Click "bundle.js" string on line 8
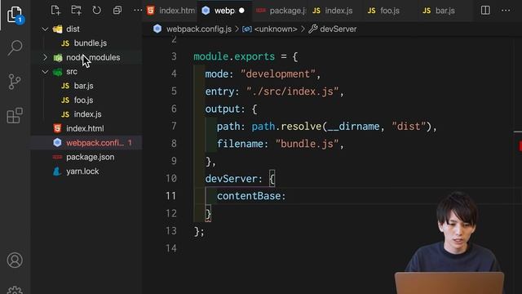The width and height of the screenshot is (522, 294). (x=307, y=144)
